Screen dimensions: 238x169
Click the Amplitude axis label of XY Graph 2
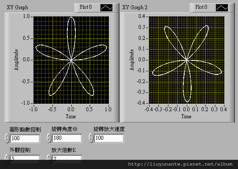pos(132,60)
